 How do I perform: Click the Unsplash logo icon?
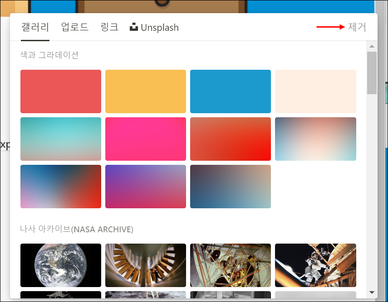click(x=134, y=27)
